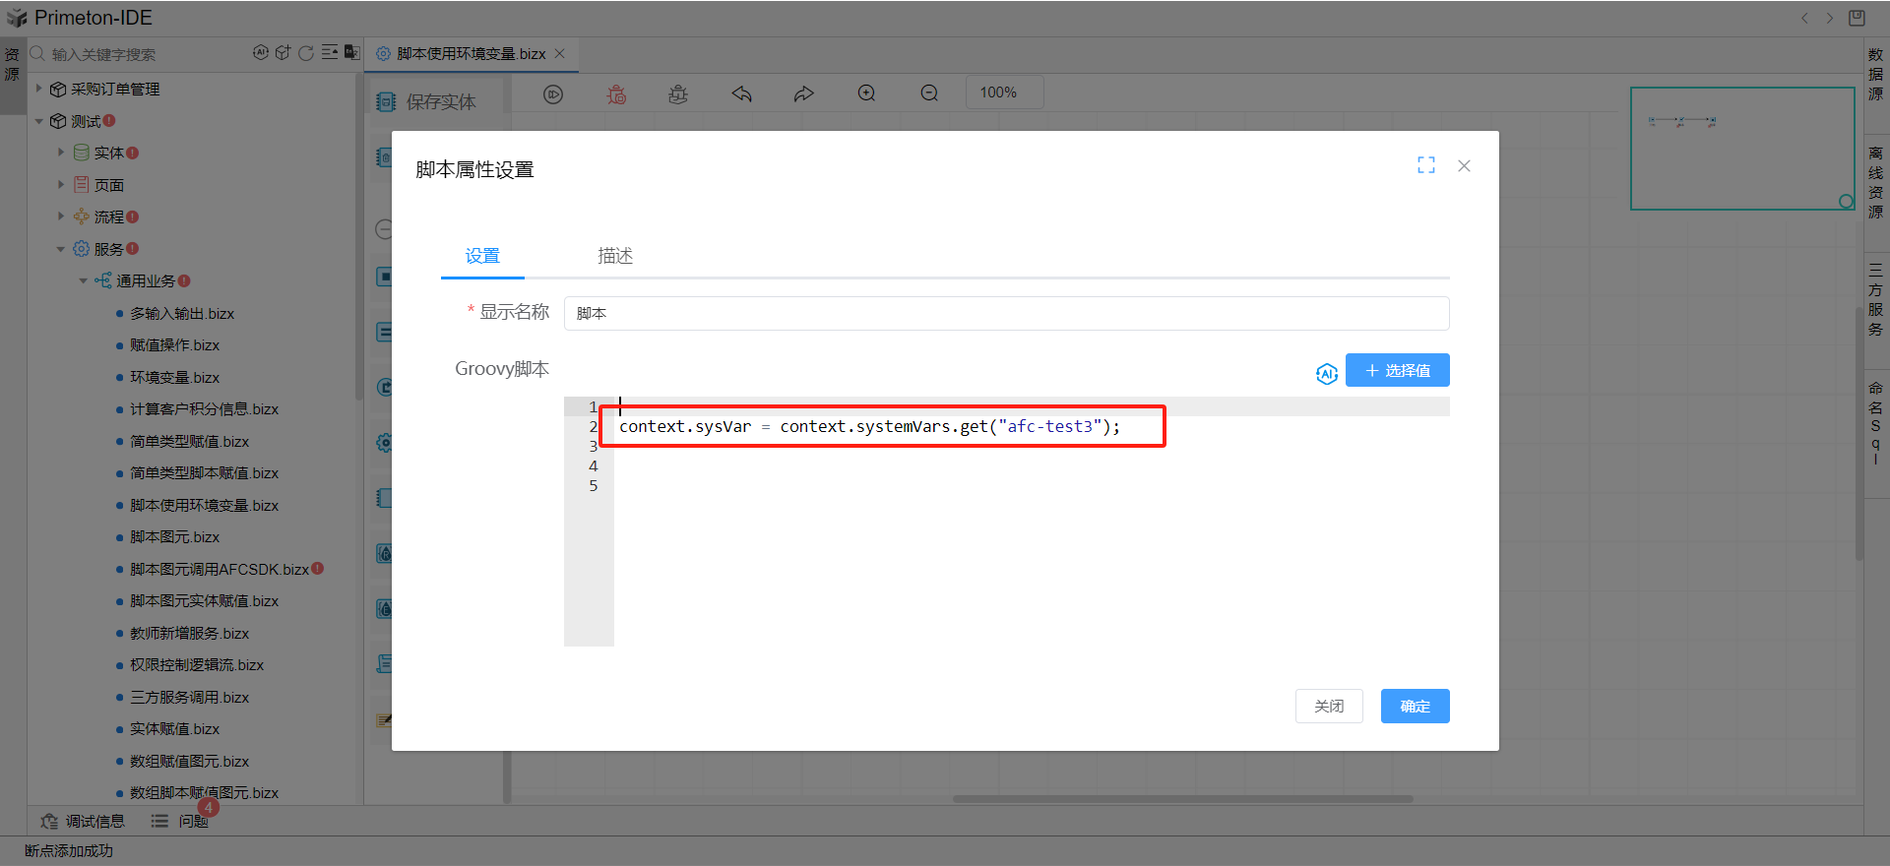Expand the 流程 tree node
The image size is (1890, 866).
61,216
